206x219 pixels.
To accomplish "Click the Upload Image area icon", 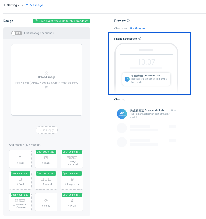I will tap(47, 73).
